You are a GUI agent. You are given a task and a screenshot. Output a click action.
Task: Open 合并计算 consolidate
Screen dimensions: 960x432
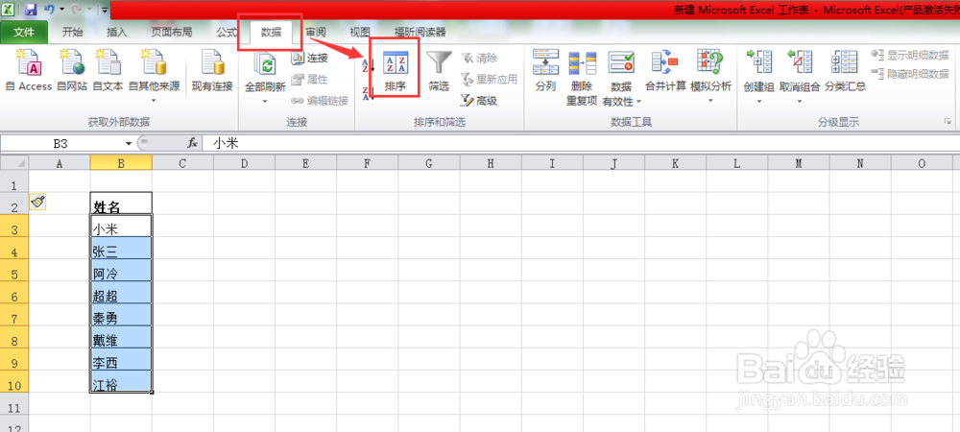(x=665, y=70)
